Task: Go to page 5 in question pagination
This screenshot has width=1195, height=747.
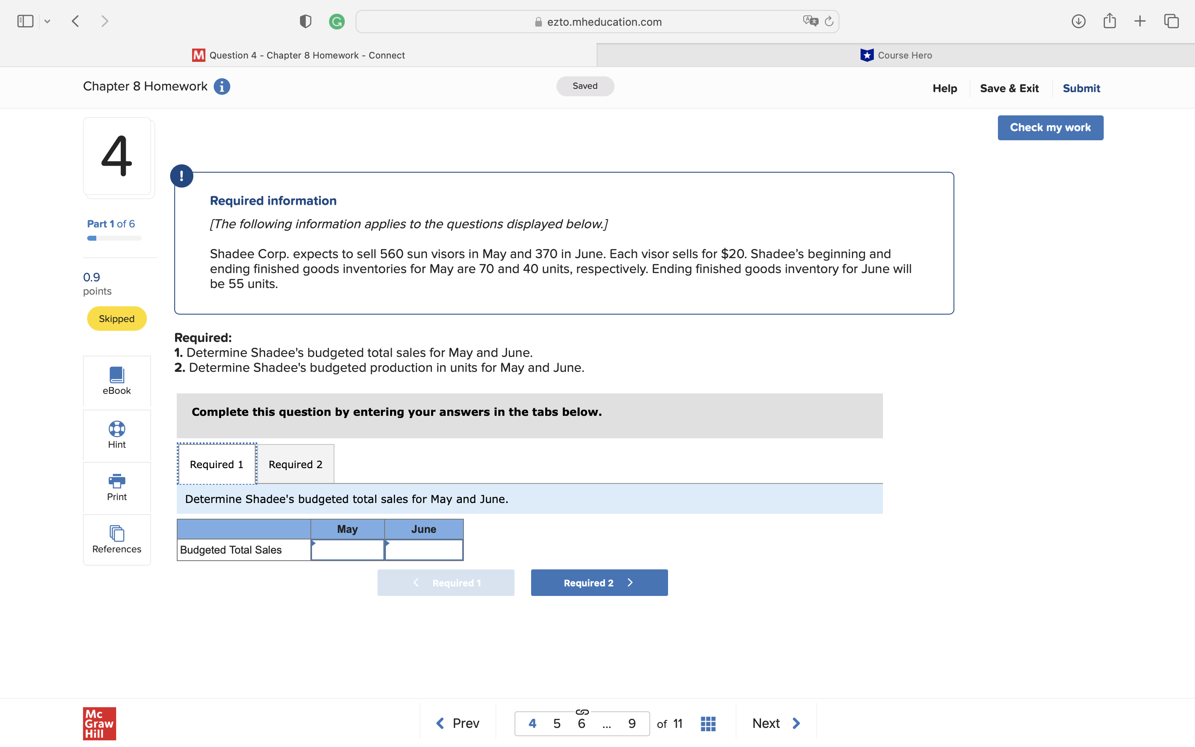Action: coord(557,723)
